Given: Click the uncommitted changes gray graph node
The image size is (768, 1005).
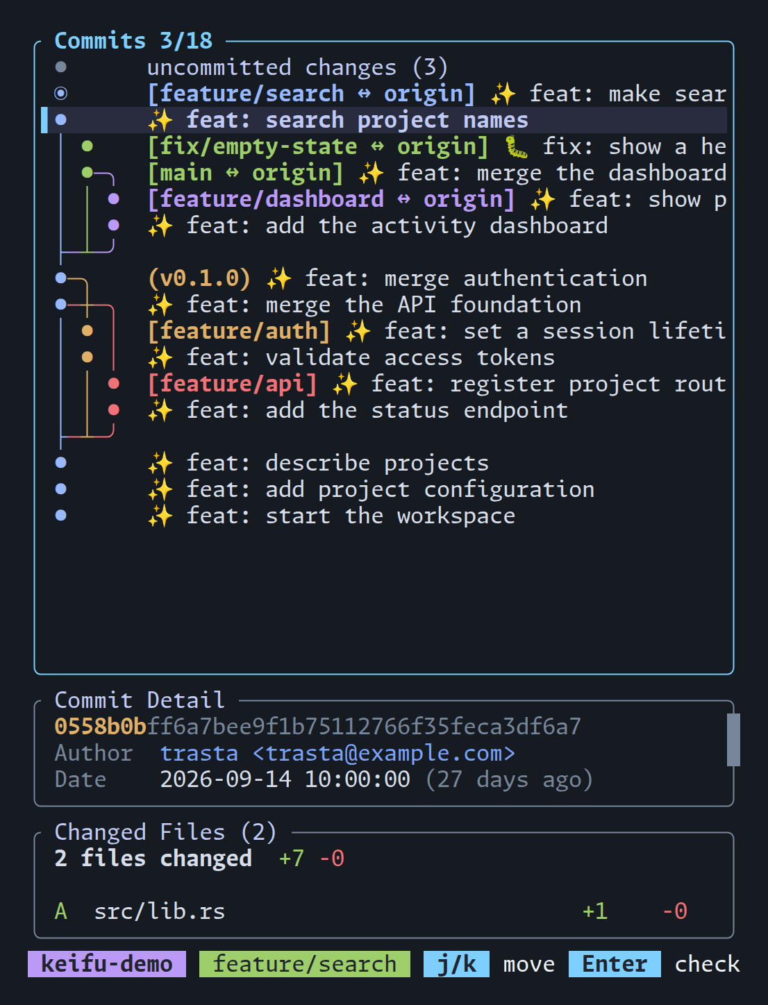Looking at the screenshot, I should pyautogui.click(x=61, y=67).
